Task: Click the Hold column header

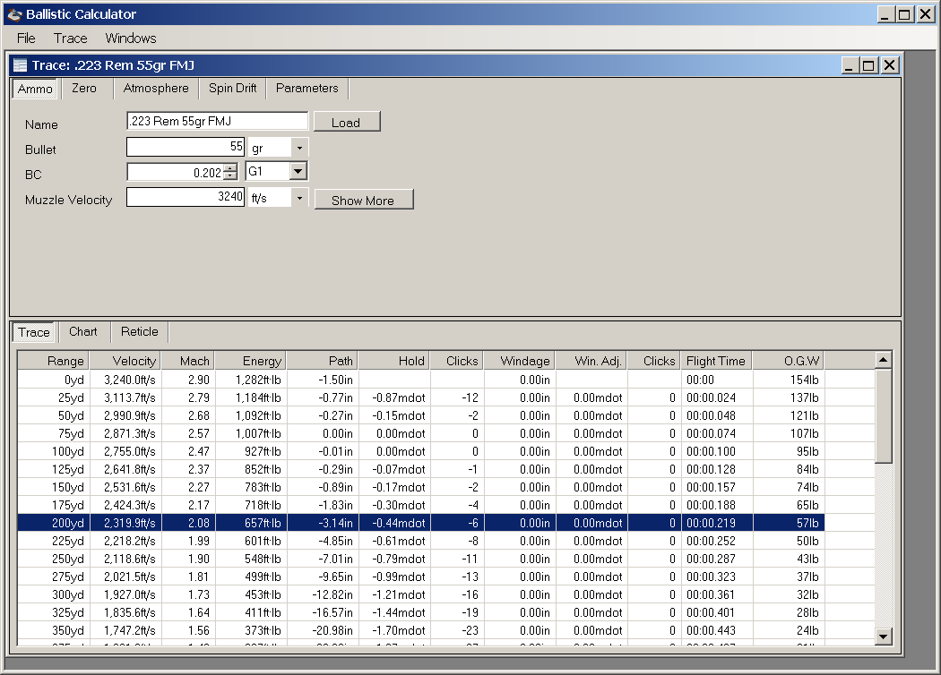Action: pyautogui.click(x=394, y=361)
